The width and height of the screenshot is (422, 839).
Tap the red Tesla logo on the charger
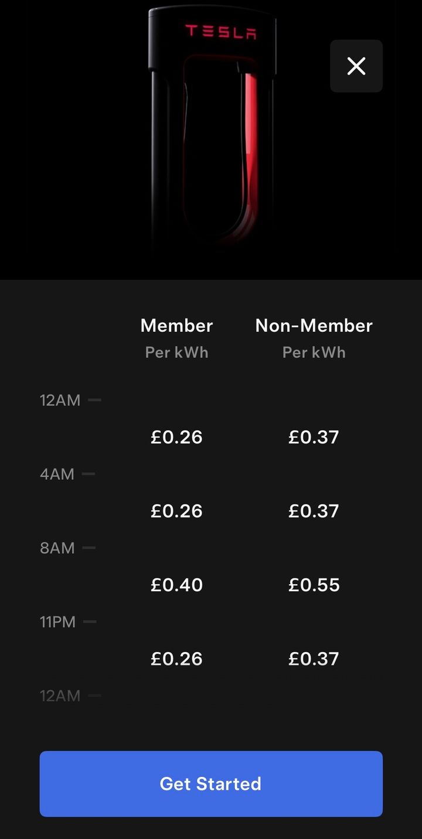click(x=220, y=32)
